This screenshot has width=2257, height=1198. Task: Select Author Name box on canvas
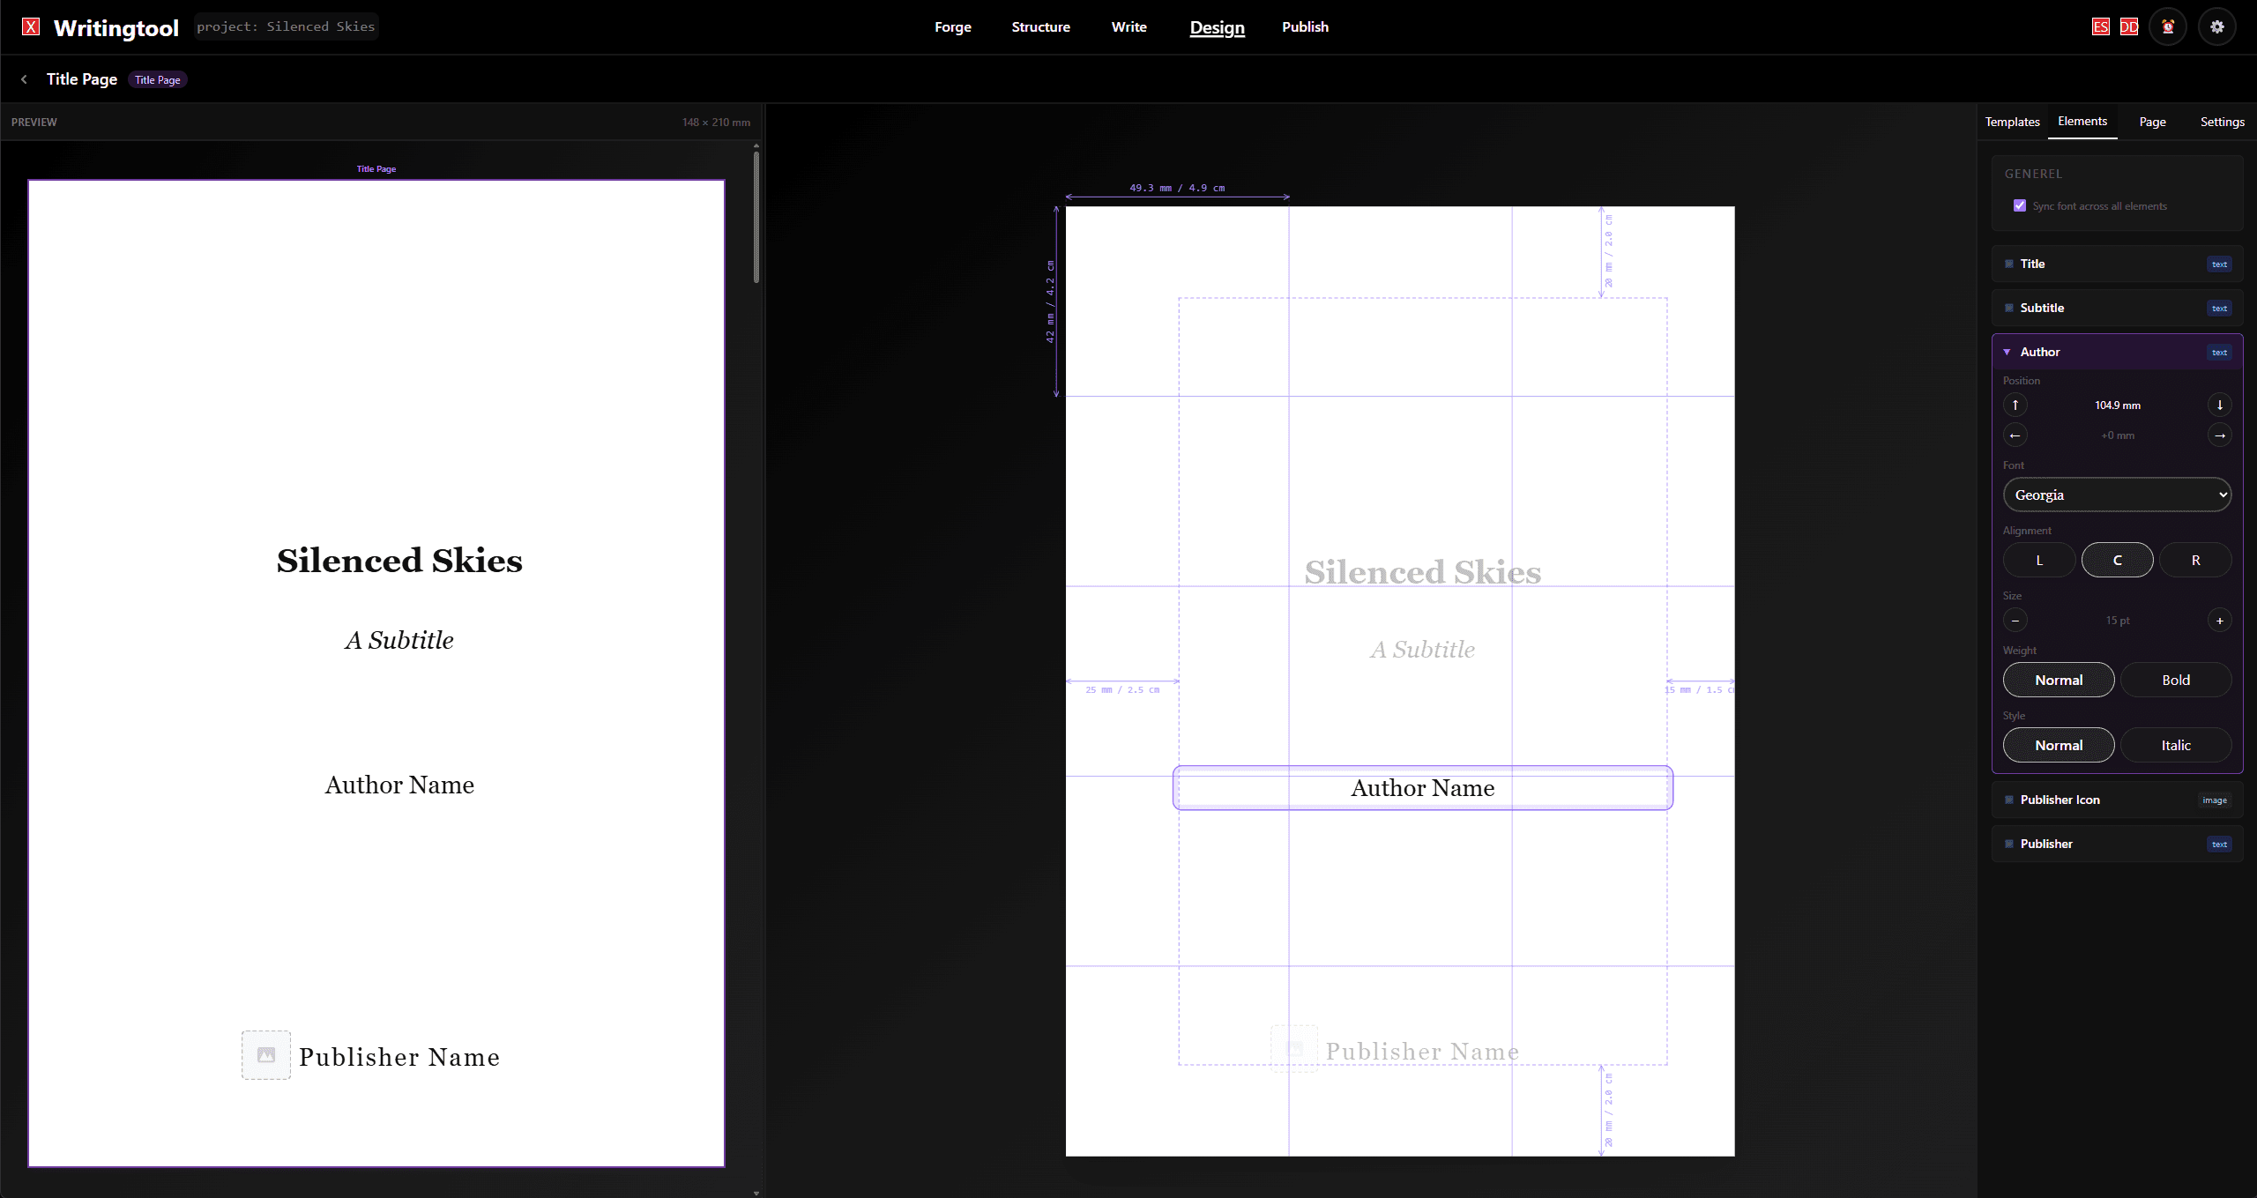1423,787
